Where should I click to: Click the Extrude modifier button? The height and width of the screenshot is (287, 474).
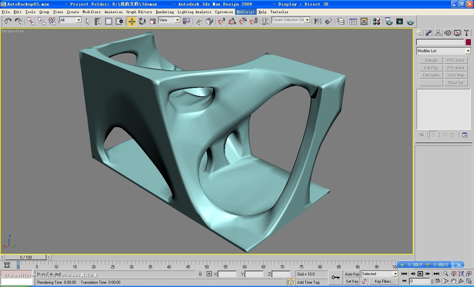click(x=431, y=60)
